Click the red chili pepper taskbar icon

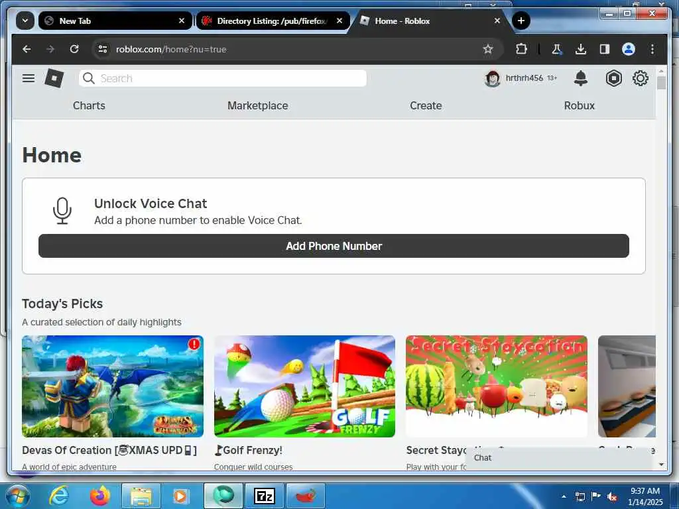coord(305,496)
